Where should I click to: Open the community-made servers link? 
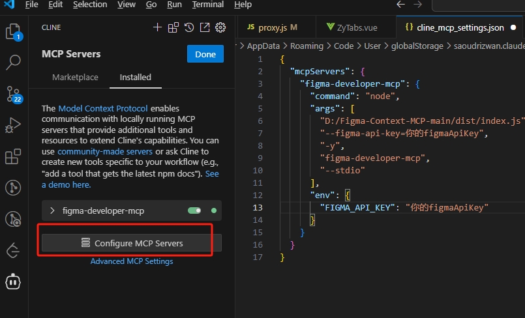coord(105,151)
